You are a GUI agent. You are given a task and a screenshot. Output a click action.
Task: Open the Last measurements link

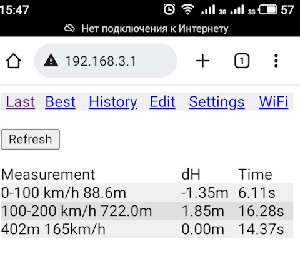(x=21, y=102)
